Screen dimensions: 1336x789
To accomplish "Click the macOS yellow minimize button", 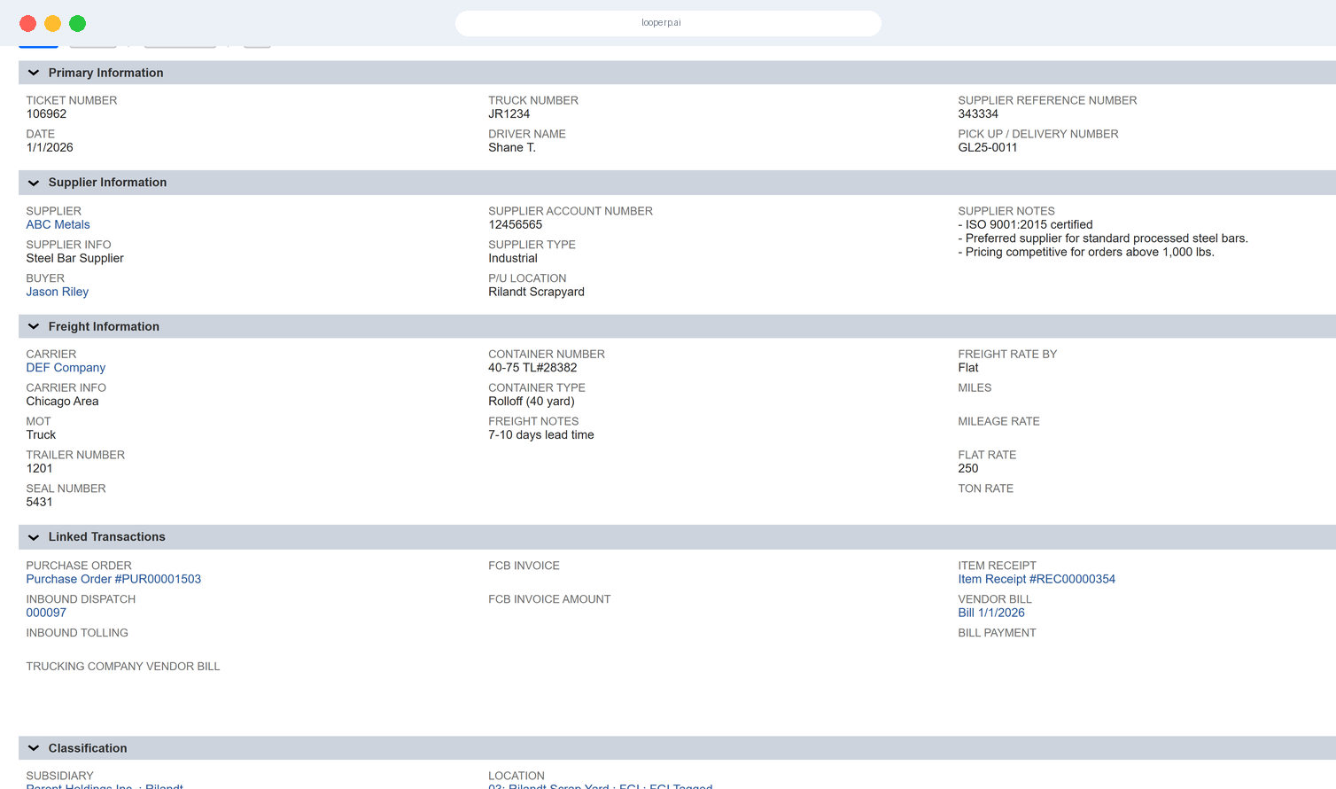I will tap(52, 24).
